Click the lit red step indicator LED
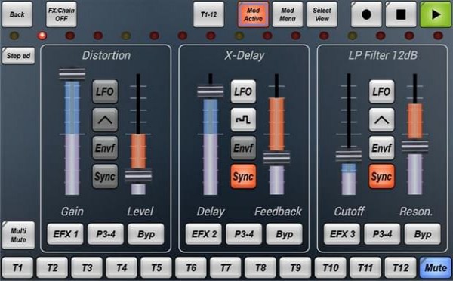The width and height of the screenshot is (453, 281). coord(42,36)
